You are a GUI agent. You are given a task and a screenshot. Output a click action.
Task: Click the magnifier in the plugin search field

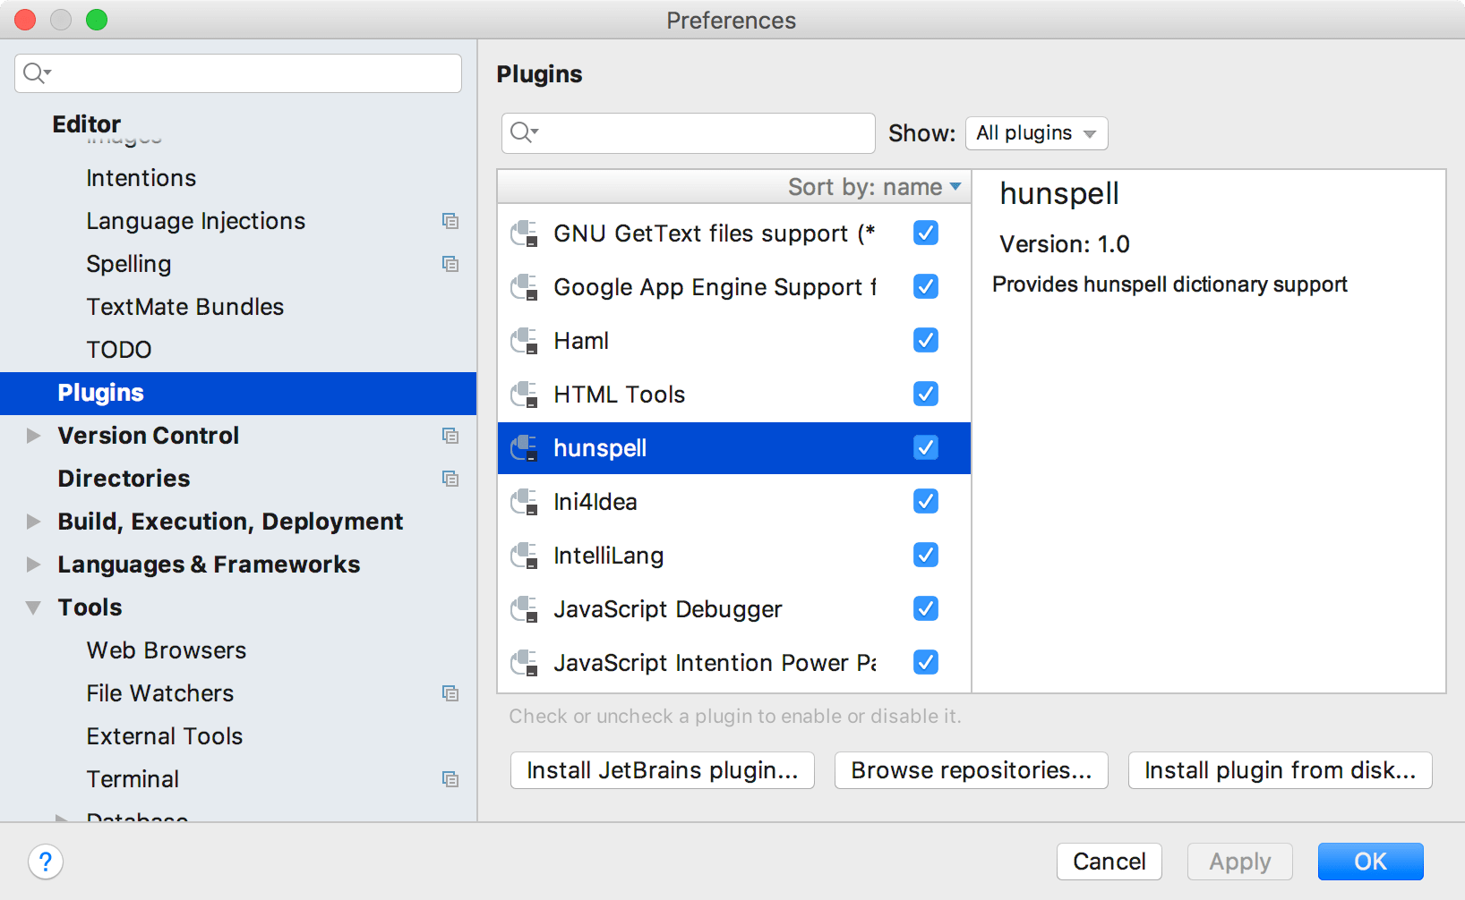coord(523,132)
